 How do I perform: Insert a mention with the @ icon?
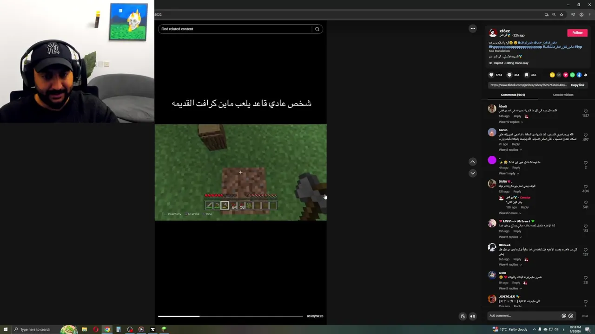tap(564, 316)
